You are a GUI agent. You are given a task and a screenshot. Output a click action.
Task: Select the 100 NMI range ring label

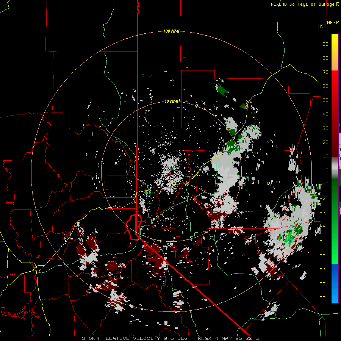[171, 31]
